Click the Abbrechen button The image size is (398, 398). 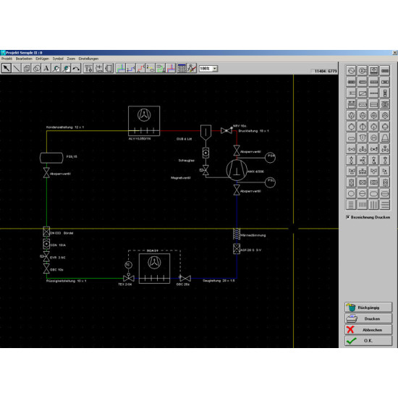(x=368, y=330)
